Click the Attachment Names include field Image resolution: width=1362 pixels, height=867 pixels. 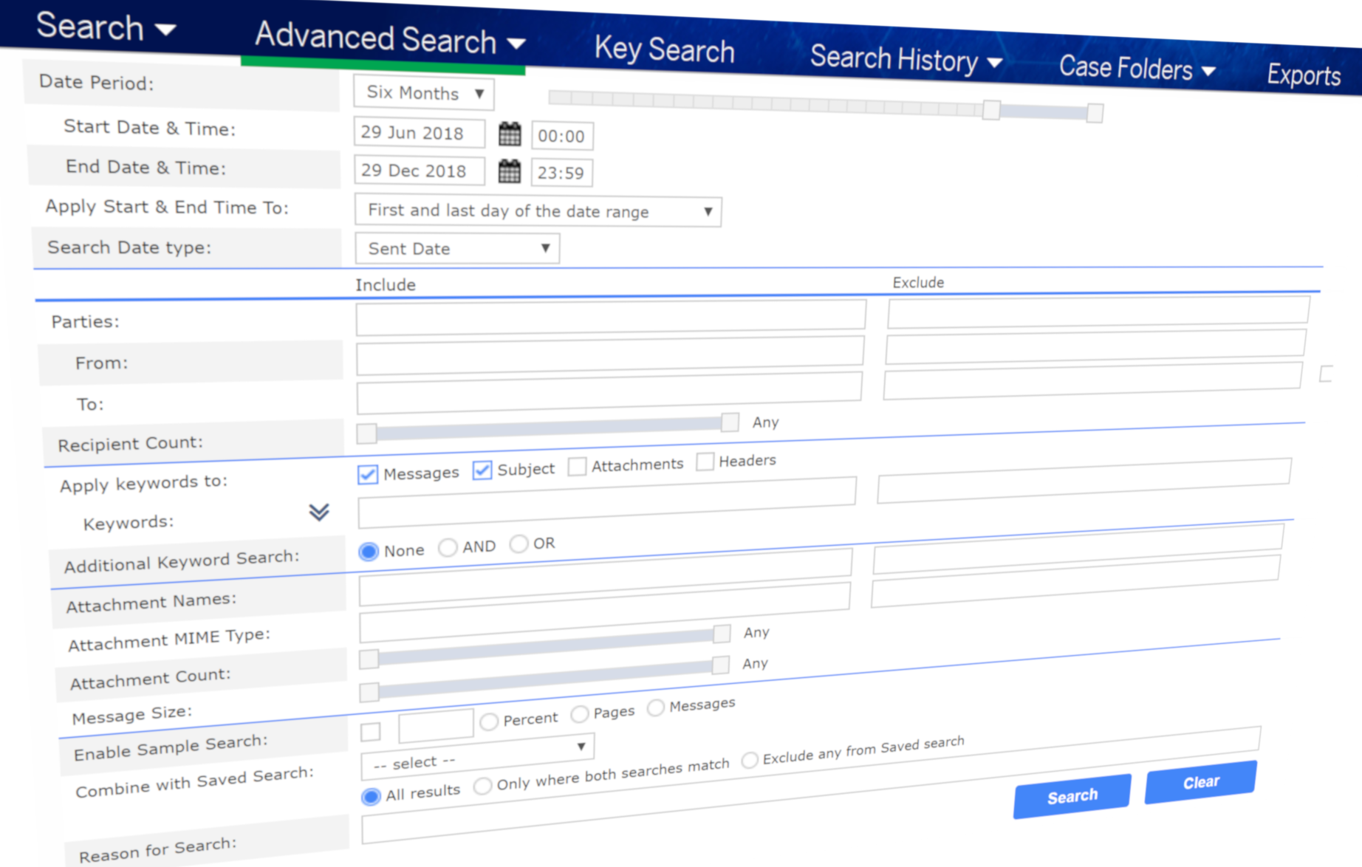coord(605,576)
